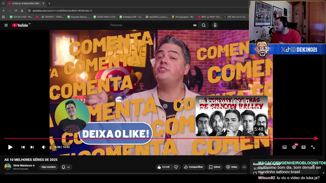Screen dimensions: 326x183
Task: Save video with the Salvar button
Action: tap(215, 167)
